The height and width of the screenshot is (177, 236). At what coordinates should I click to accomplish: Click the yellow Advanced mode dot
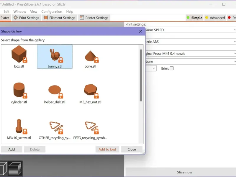(207, 18)
